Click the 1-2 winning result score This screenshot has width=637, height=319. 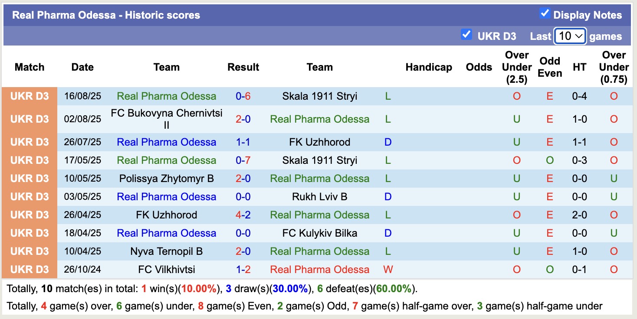[x=243, y=270]
